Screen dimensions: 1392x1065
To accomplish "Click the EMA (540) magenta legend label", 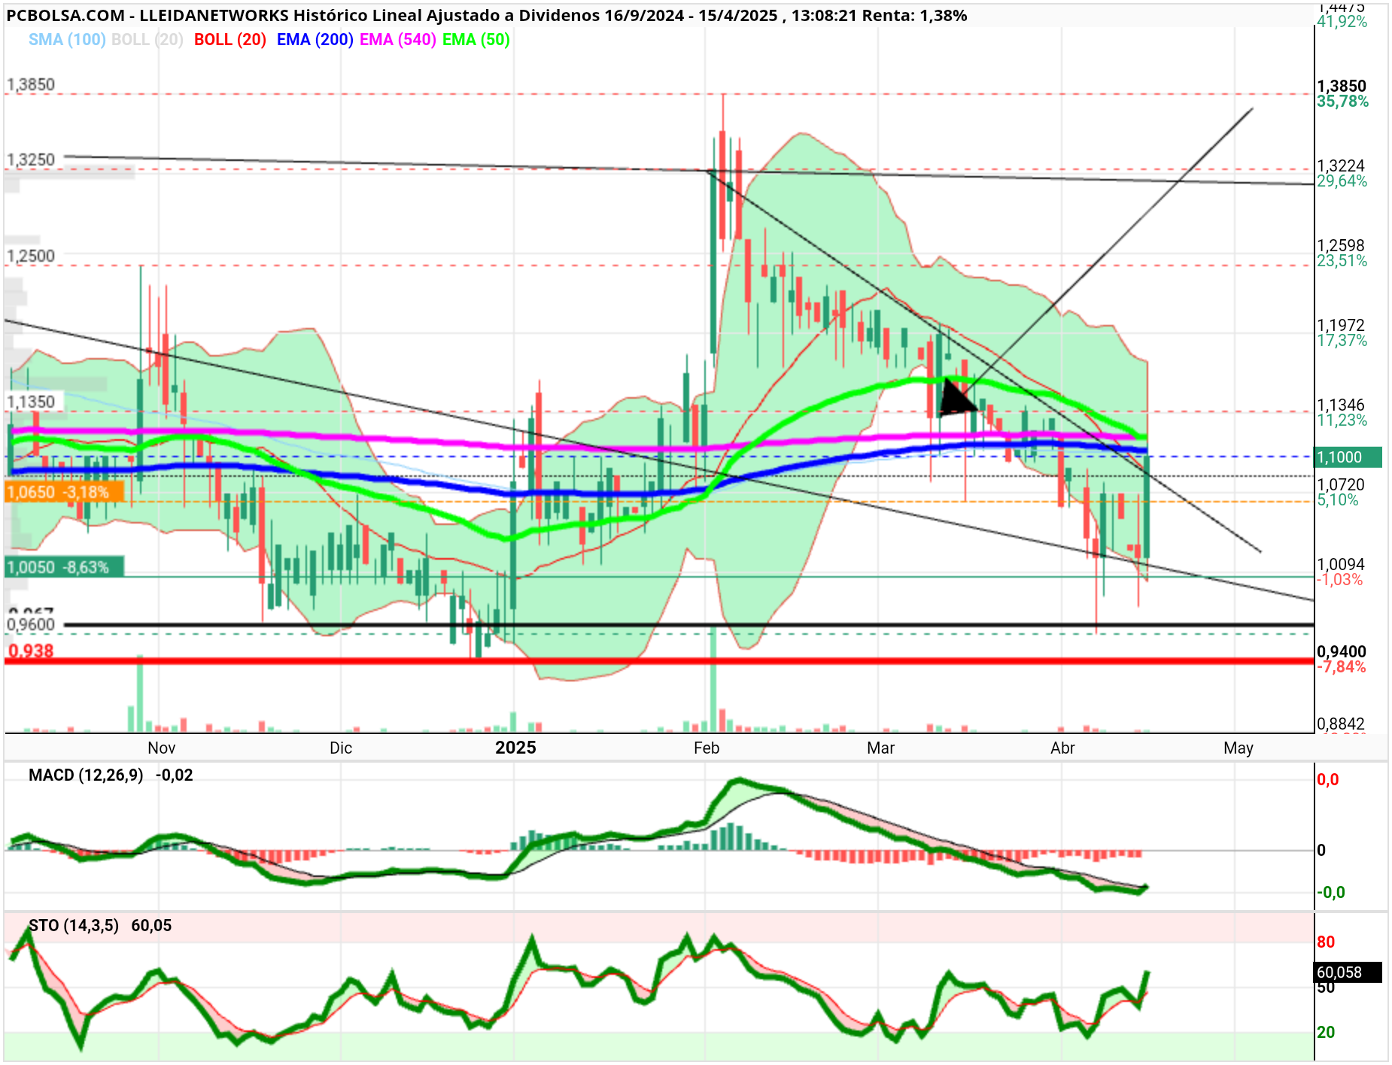I will click(398, 40).
